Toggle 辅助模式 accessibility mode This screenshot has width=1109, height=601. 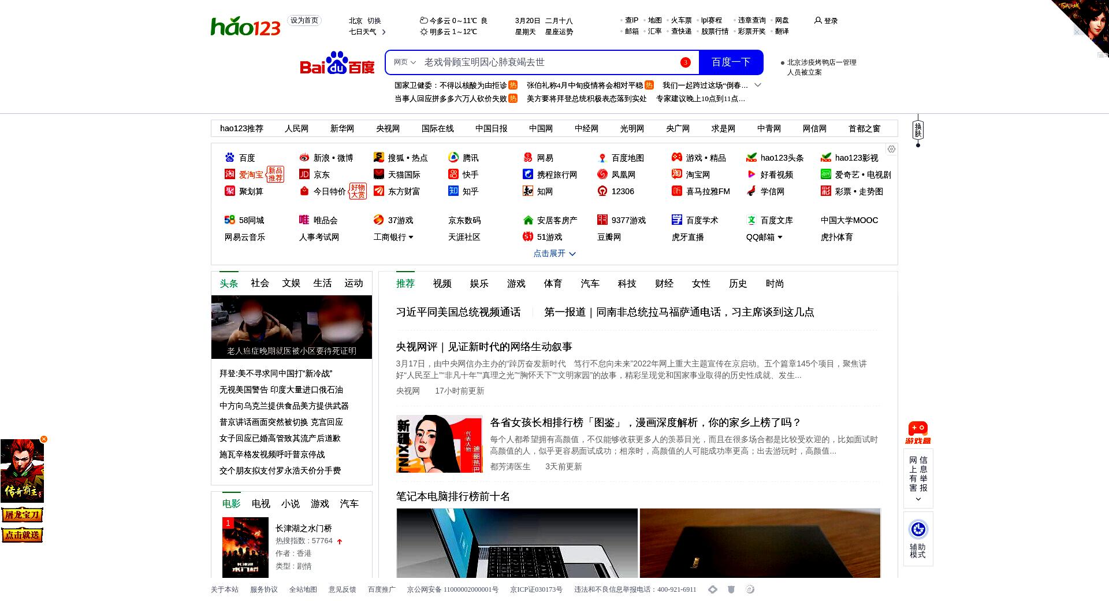pos(918,539)
